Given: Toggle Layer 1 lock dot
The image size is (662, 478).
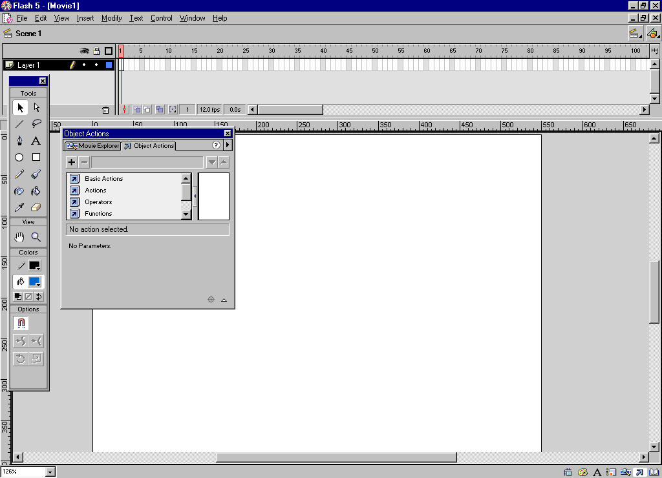Looking at the screenshot, I should click(96, 65).
